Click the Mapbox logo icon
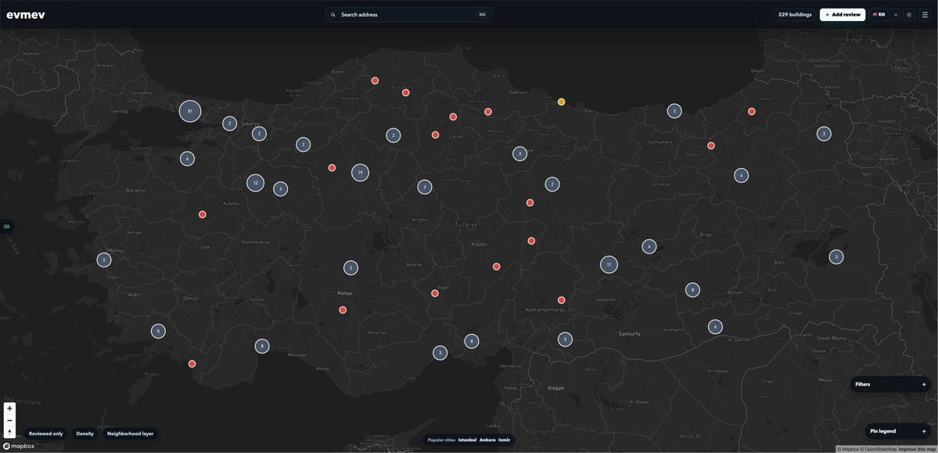 pyautogui.click(x=7, y=445)
